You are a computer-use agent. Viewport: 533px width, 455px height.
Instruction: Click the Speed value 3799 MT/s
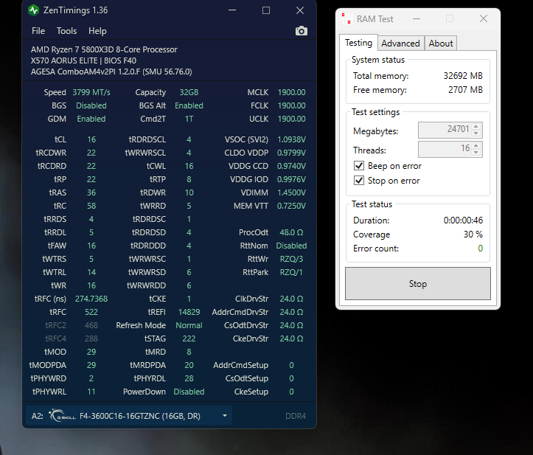point(91,92)
